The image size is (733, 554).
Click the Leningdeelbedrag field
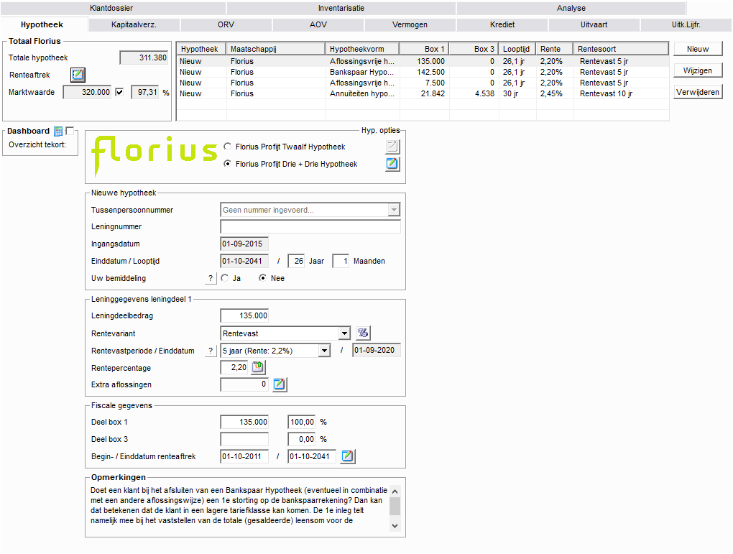pyautogui.click(x=244, y=315)
